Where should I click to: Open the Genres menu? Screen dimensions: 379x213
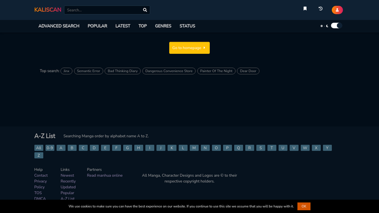pyautogui.click(x=163, y=26)
